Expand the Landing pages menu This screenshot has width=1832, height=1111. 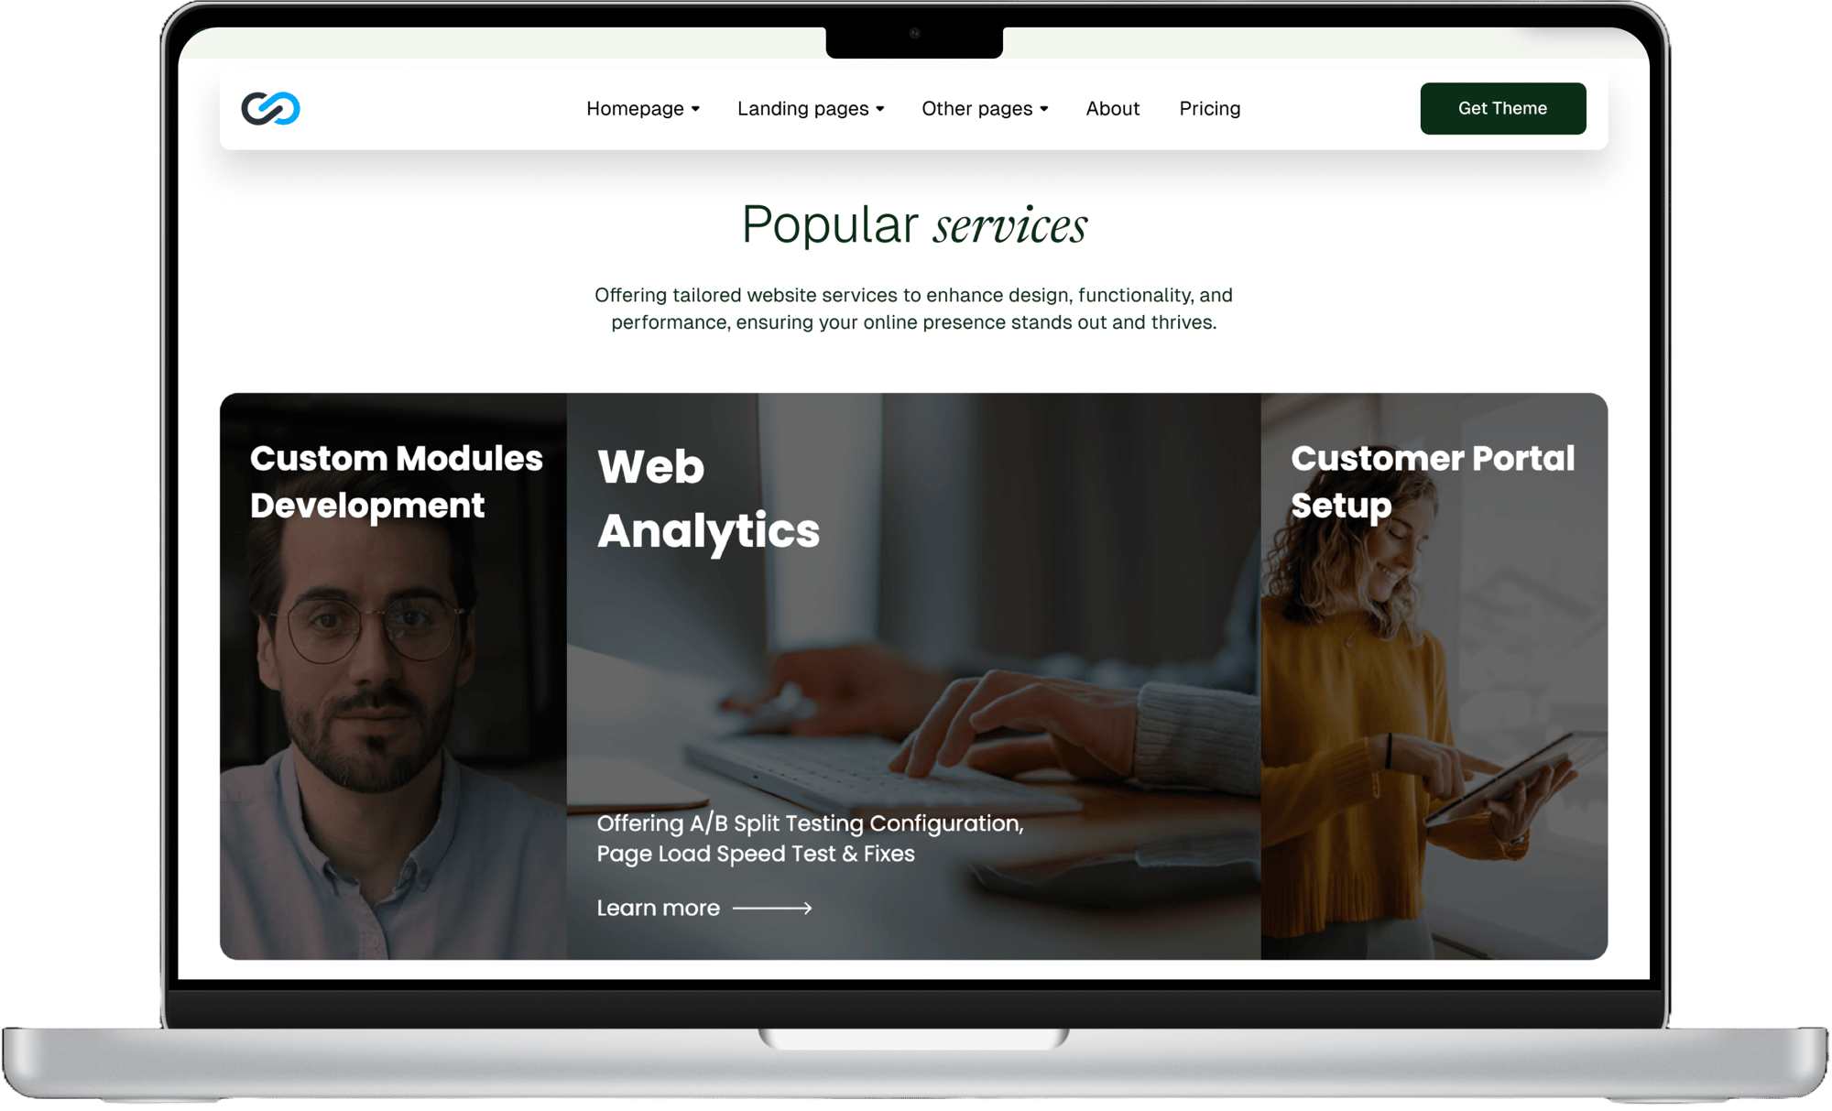[812, 109]
